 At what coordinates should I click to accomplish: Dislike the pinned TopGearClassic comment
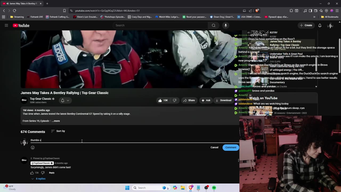point(43,173)
